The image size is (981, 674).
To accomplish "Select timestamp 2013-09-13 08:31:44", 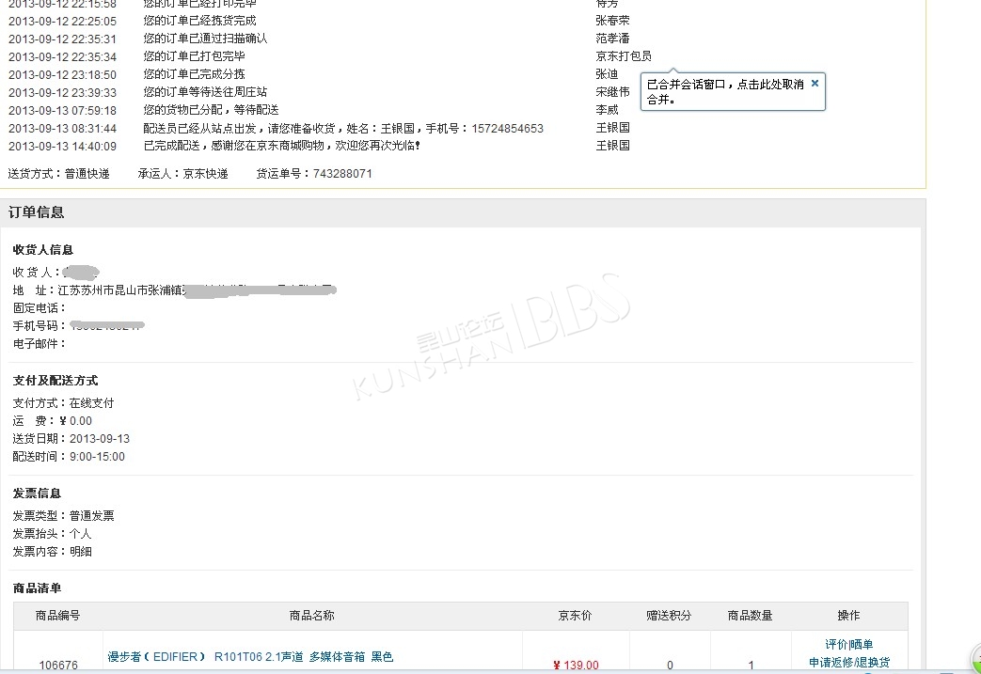I will [63, 128].
